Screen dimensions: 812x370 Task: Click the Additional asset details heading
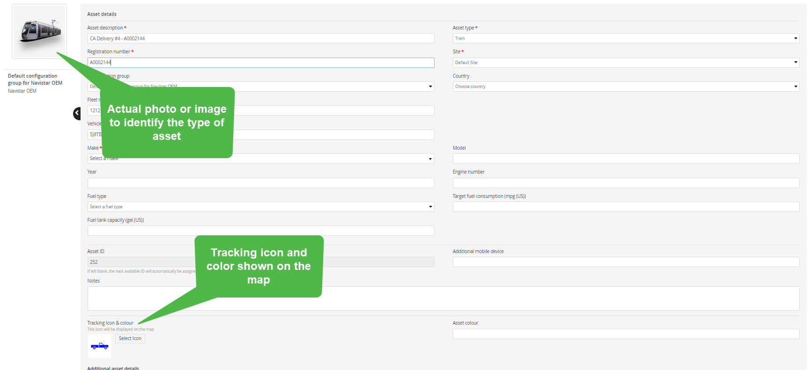point(113,368)
